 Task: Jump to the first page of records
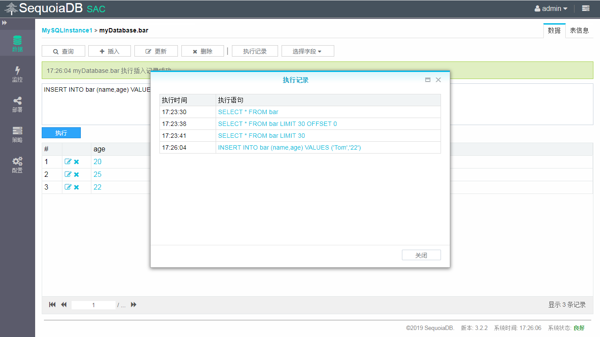(x=52, y=305)
